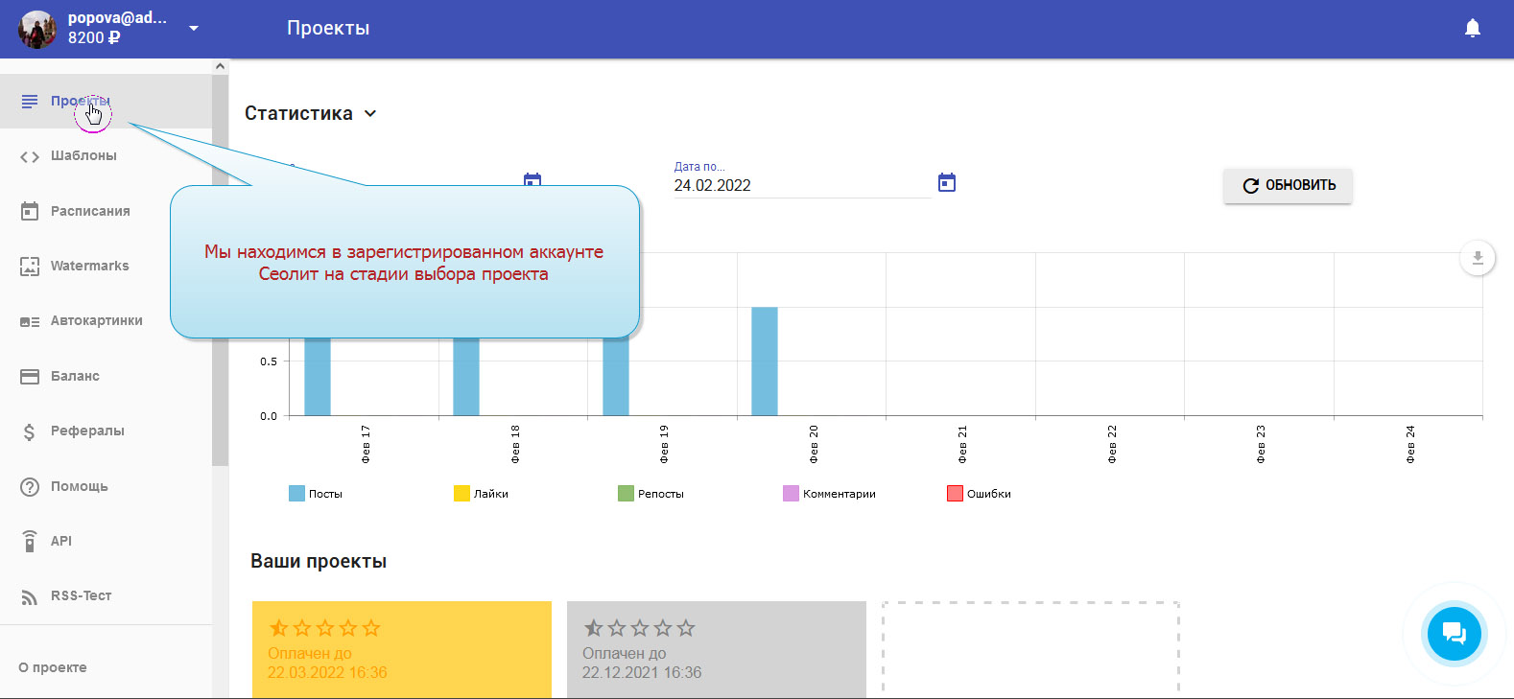This screenshot has width=1514, height=699.
Task: Click the notification bell icon
Action: [x=1472, y=29]
